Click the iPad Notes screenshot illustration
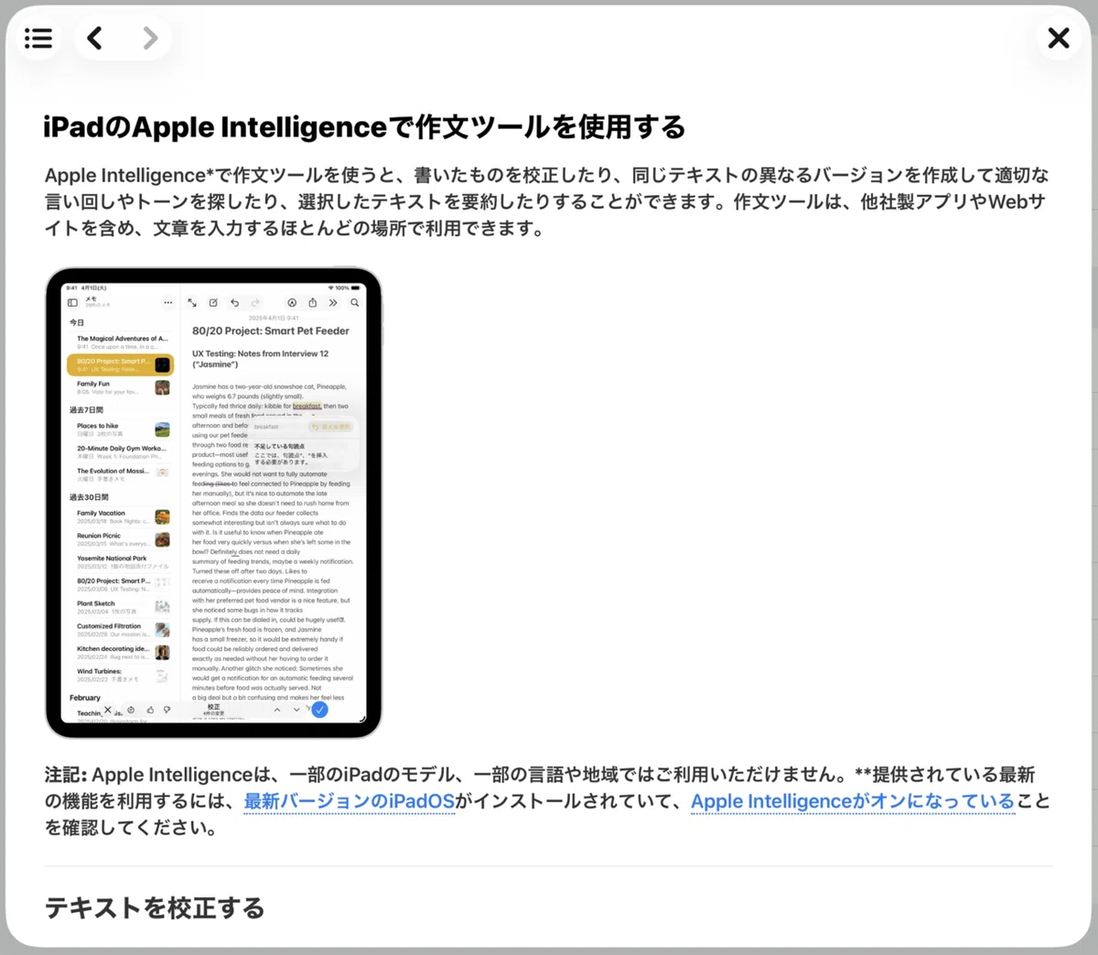Viewport: 1098px width, 955px height. (x=213, y=503)
